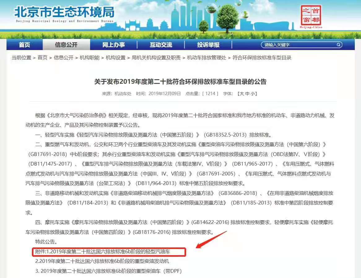The height and width of the screenshot is (278, 361).
Task: Set font size to 小
Action: 253,94
